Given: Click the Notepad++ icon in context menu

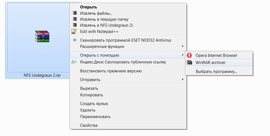Looking at the screenshot, I should click(74, 31).
